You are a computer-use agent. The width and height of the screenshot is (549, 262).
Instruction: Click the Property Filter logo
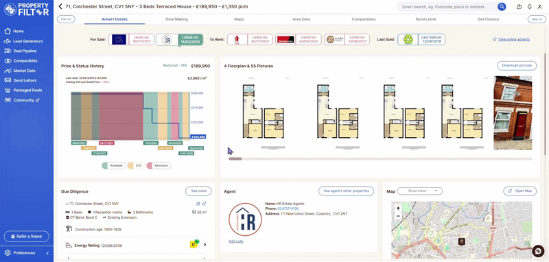(26, 10)
